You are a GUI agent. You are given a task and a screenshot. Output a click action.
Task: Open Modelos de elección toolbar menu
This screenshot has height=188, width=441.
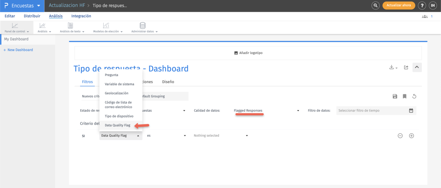(108, 28)
